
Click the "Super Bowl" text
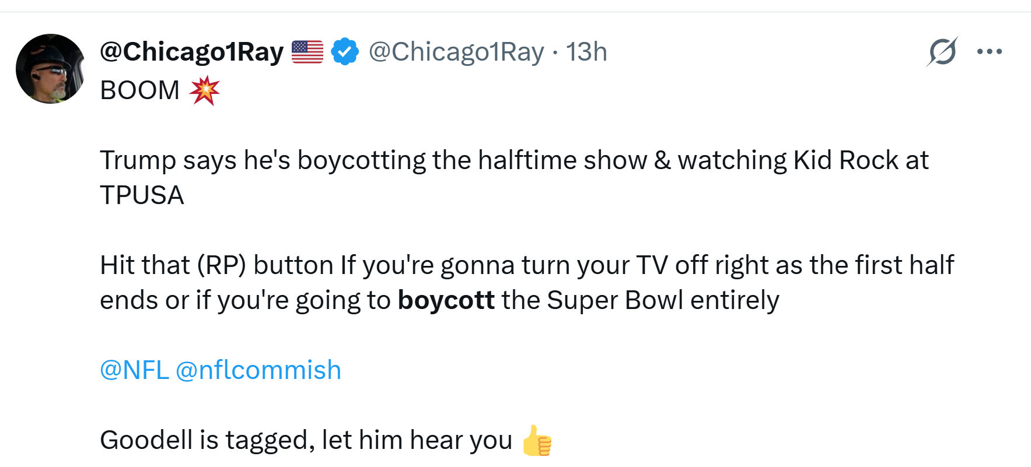point(614,300)
